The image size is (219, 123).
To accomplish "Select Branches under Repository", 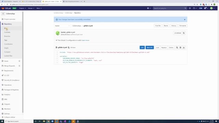I will (7, 36).
